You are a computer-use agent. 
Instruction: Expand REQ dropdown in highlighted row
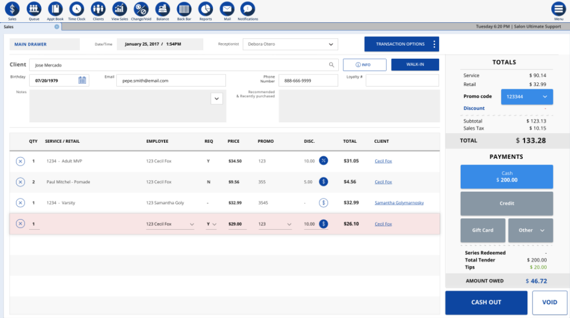(x=215, y=224)
